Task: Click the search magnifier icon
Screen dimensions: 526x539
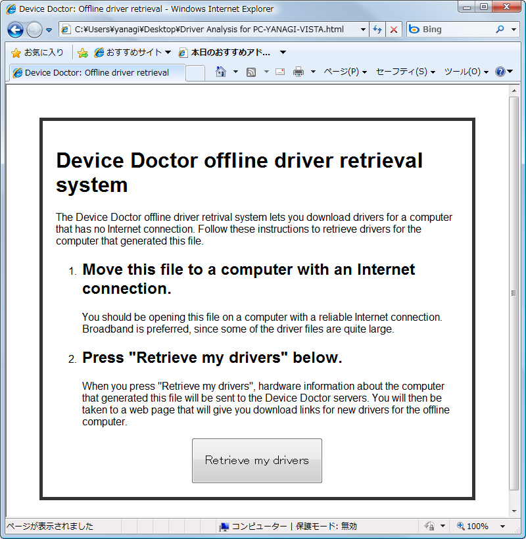Action: point(500,30)
